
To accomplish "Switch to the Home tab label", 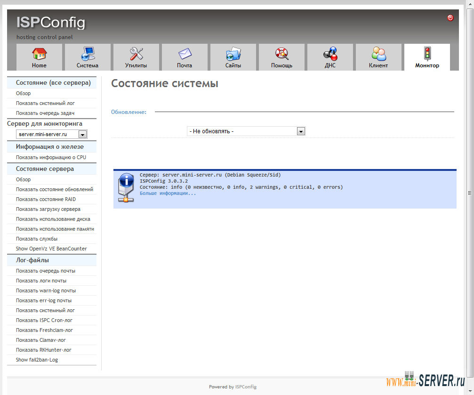I will [x=39, y=65].
